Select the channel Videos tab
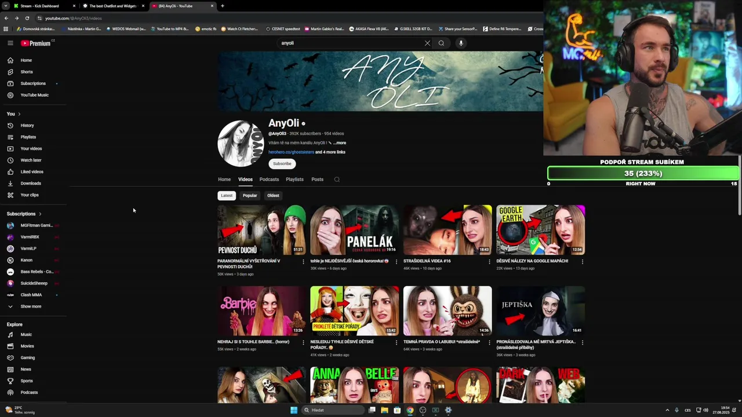Screen dimensions: 742x417 [x=245, y=180]
